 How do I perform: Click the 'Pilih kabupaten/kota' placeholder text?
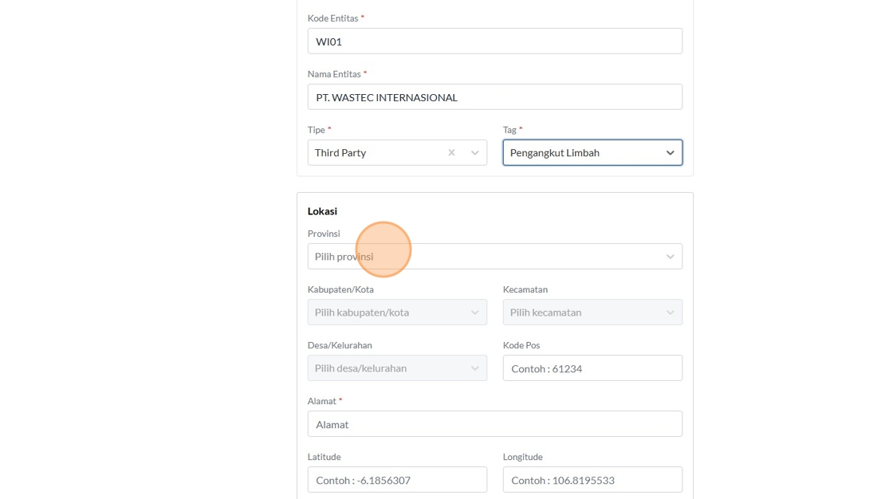[x=362, y=312]
